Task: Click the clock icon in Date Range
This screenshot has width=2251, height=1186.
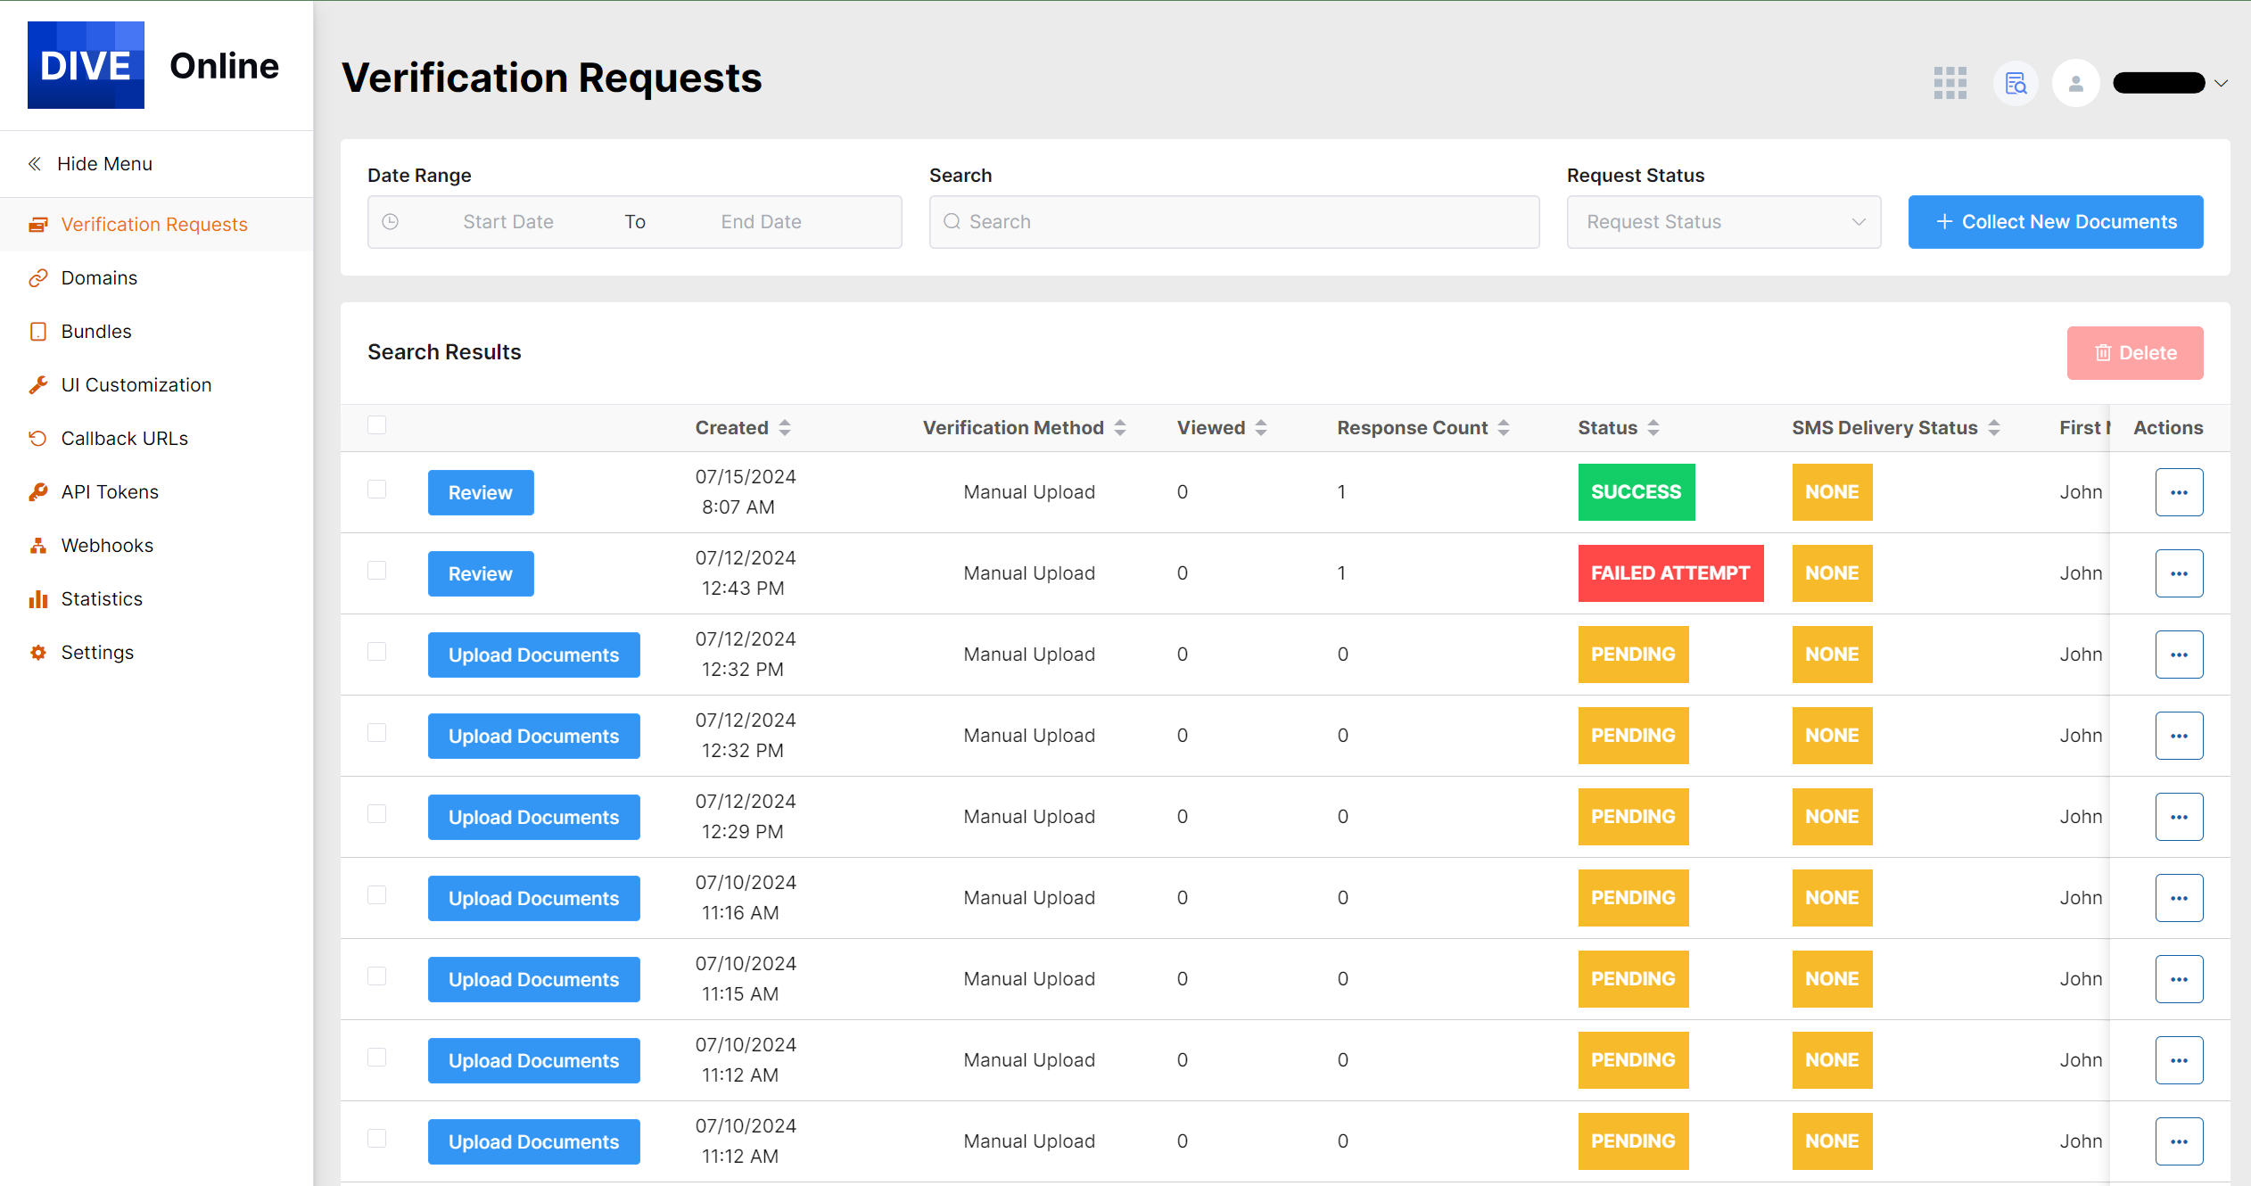Action: click(391, 222)
